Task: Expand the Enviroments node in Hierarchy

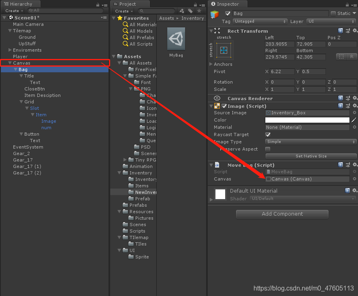Action: click(x=10, y=50)
